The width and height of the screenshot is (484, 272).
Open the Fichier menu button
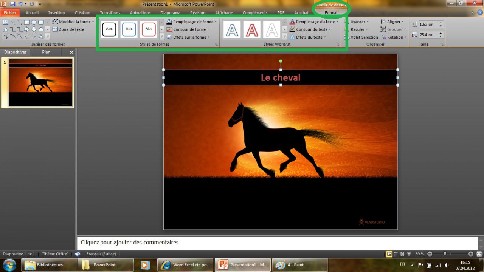(10, 13)
